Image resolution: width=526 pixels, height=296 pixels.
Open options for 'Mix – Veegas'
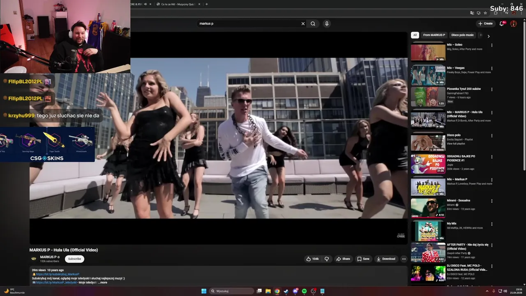(491, 68)
